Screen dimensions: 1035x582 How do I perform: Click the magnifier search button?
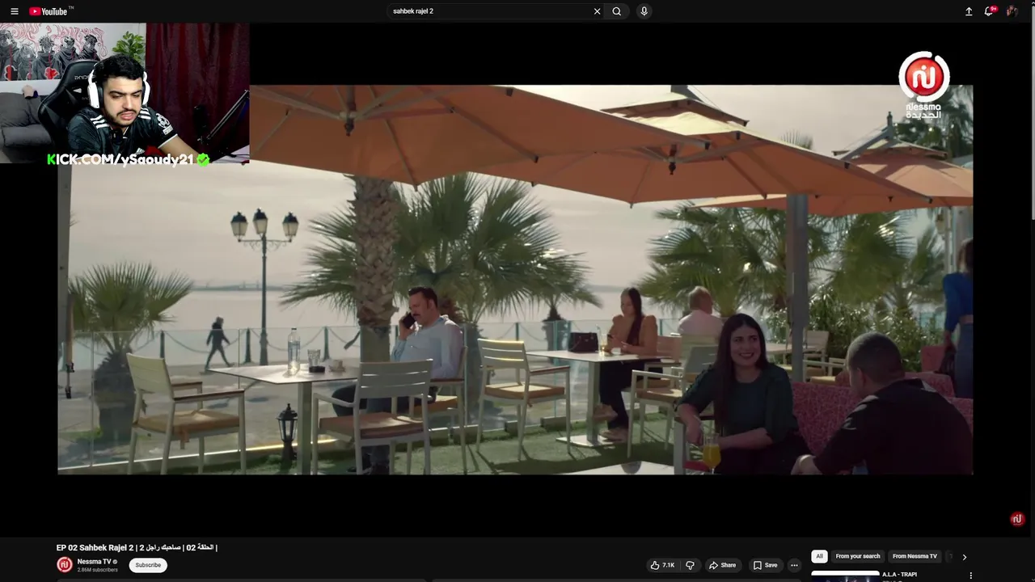[617, 11]
